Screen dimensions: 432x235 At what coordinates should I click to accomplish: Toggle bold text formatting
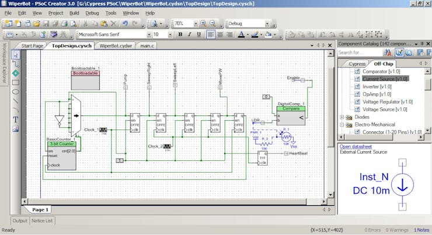click(x=180, y=34)
